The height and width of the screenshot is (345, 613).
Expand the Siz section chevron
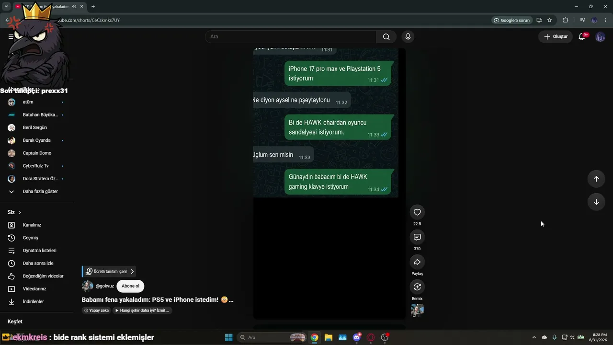click(x=20, y=212)
